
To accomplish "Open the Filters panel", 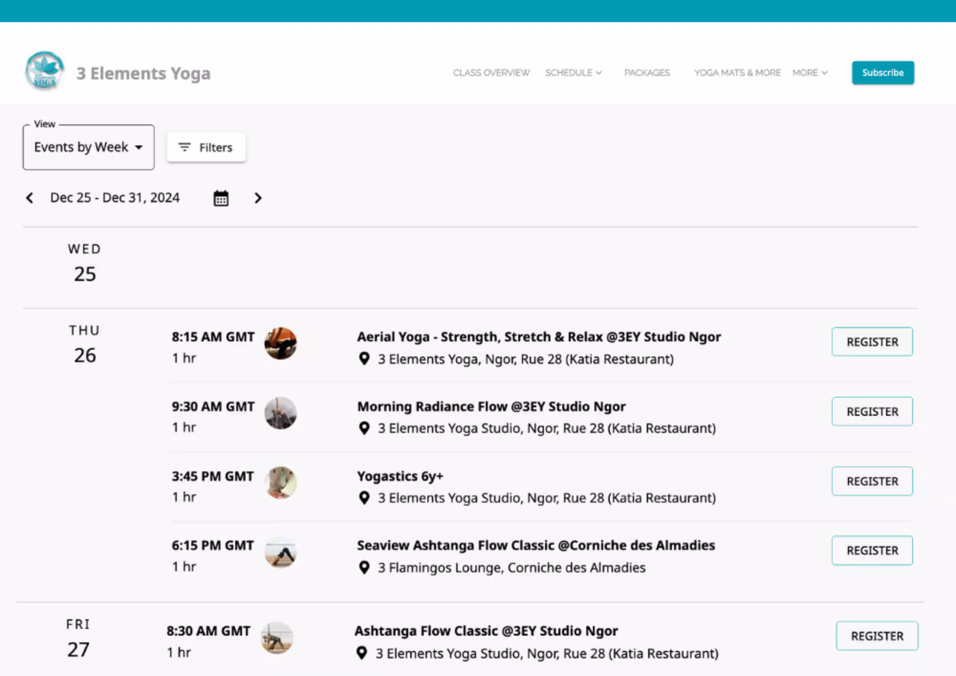I will tap(206, 147).
